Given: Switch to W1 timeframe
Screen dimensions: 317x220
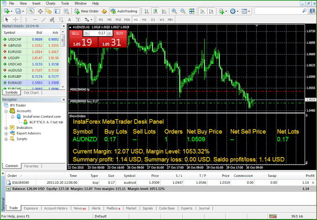Looking at the screenshot, I should tap(162, 20).
